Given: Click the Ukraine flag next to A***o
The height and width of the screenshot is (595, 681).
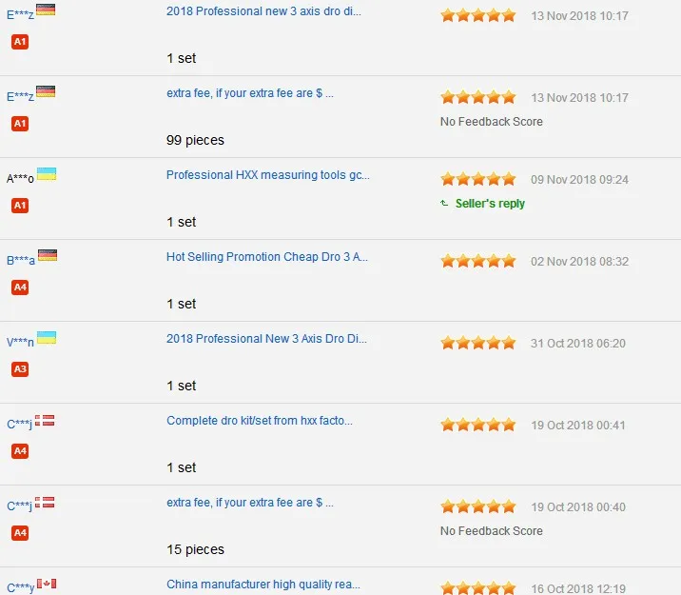Looking at the screenshot, I should tap(47, 174).
